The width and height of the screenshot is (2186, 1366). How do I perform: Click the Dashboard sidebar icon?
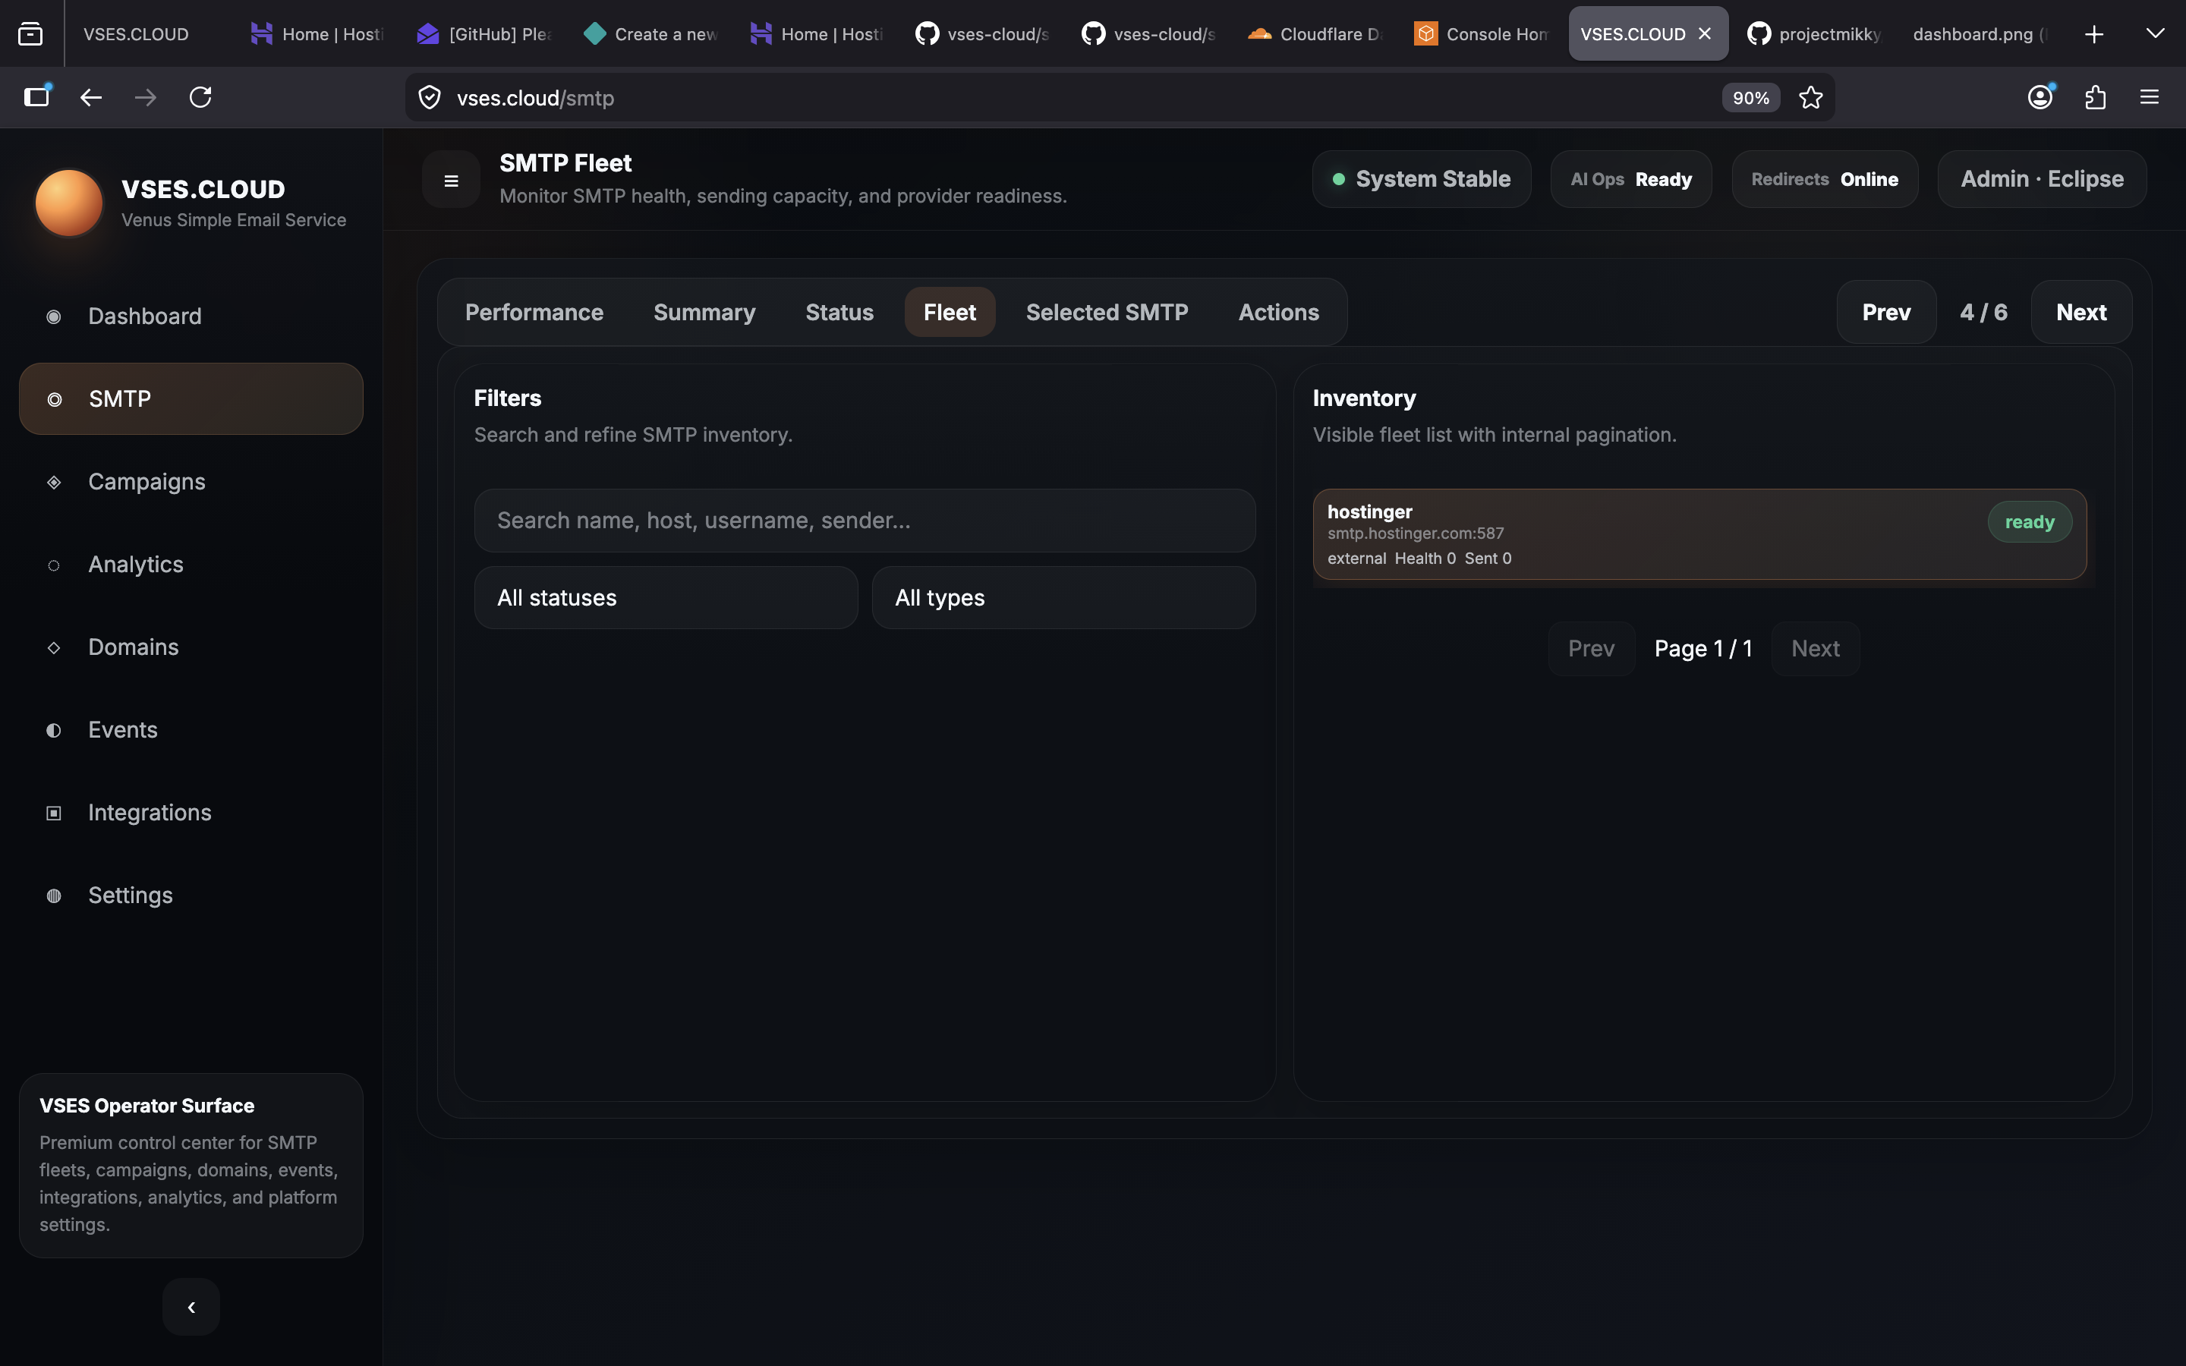54,316
